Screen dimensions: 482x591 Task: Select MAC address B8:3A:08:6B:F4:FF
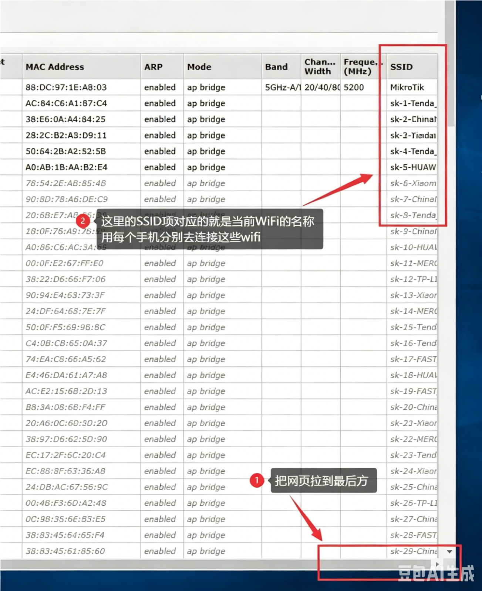65,407
